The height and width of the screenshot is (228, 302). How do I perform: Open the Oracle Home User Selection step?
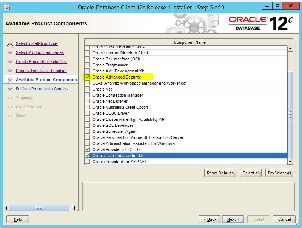click(x=42, y=62)
